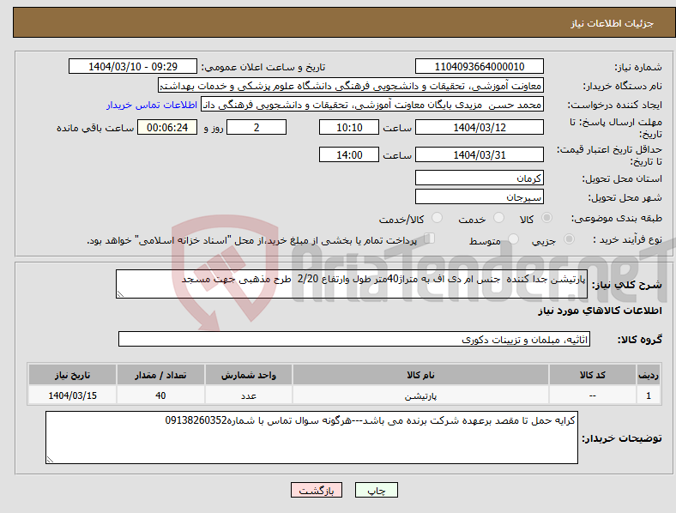Click the گروه کالا label
The height and width of the screenshot is (513, 676).
(x=640, y=339)
